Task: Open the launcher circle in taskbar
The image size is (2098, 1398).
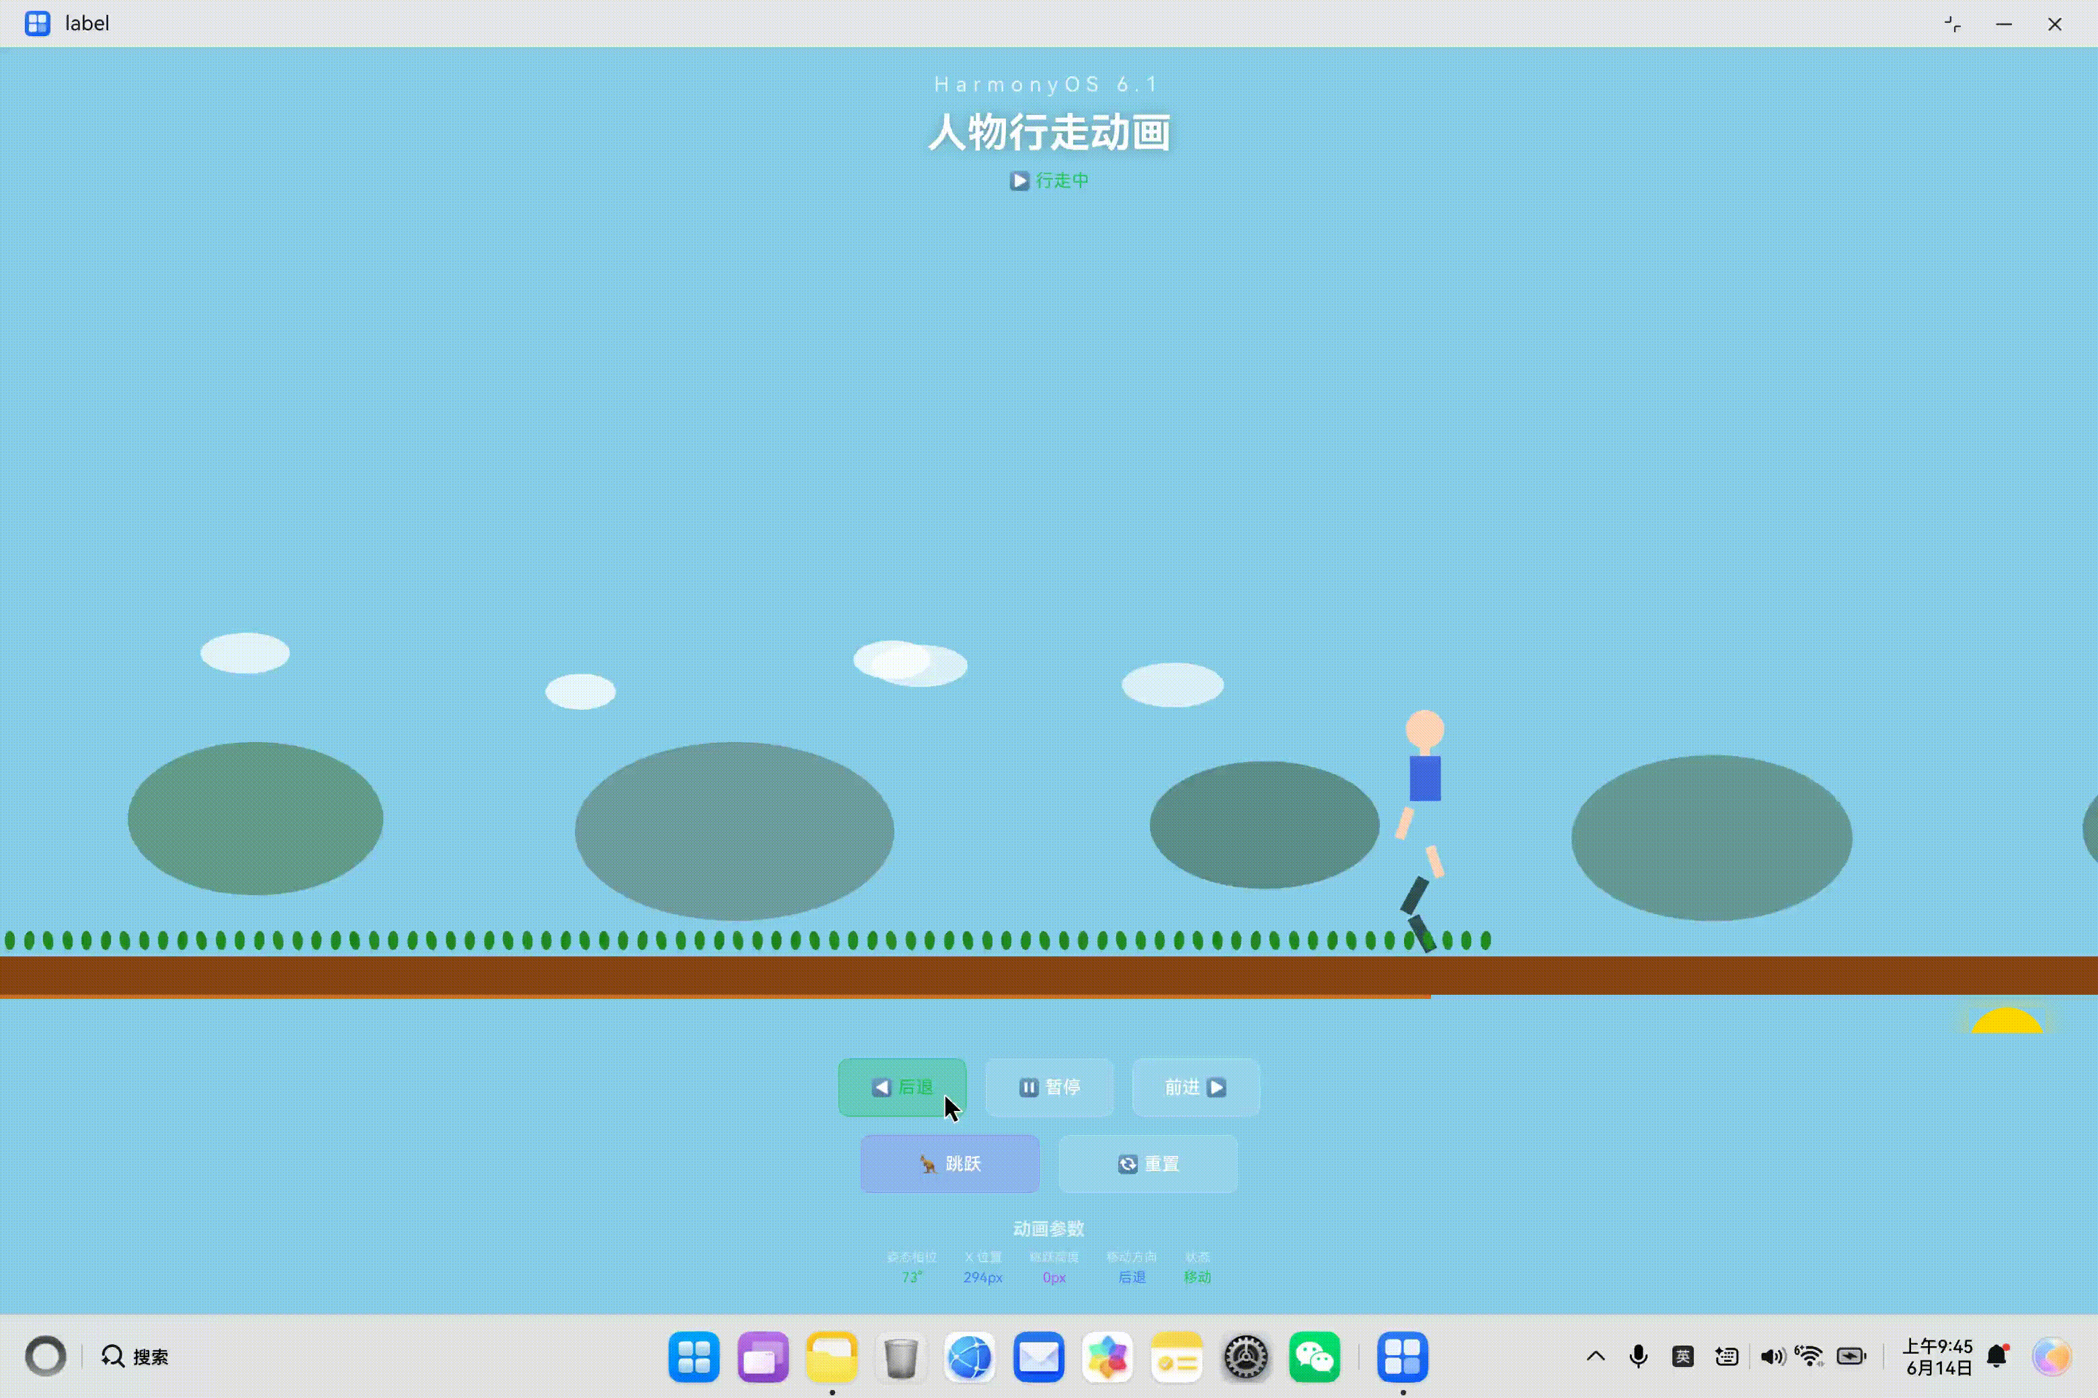Action: point(46,1356)
